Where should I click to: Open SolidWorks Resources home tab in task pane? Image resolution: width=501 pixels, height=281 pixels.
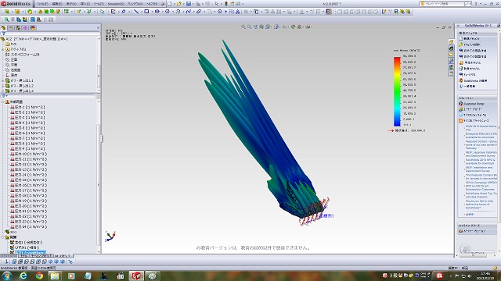pyautogui.click(x=451, y=42)
